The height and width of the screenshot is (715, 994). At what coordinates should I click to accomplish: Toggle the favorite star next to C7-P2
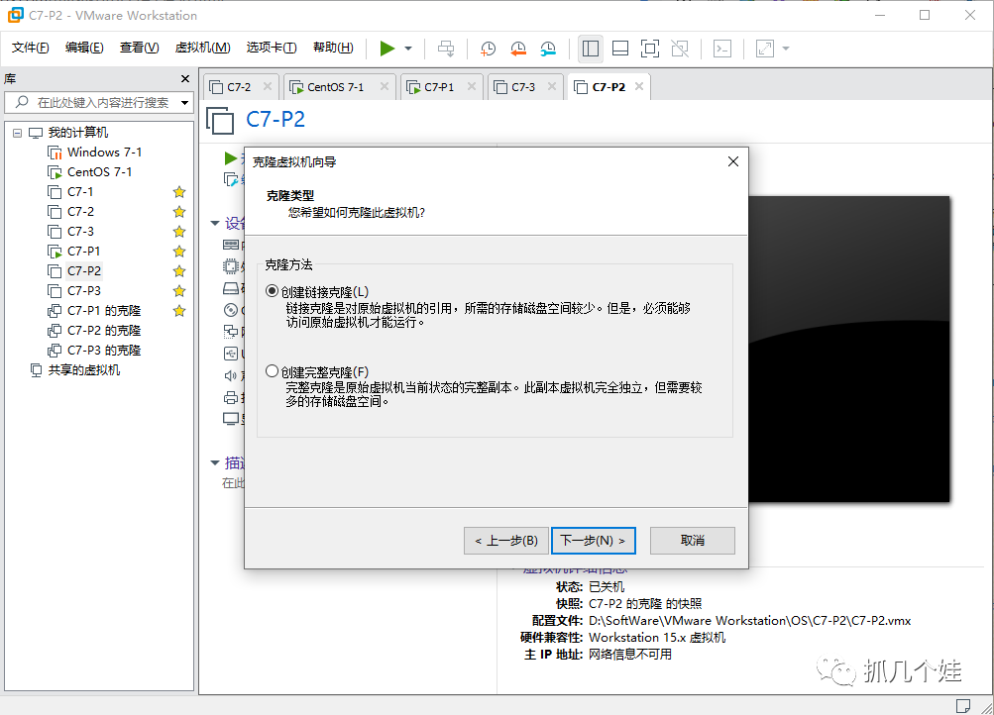coord(179,271)
